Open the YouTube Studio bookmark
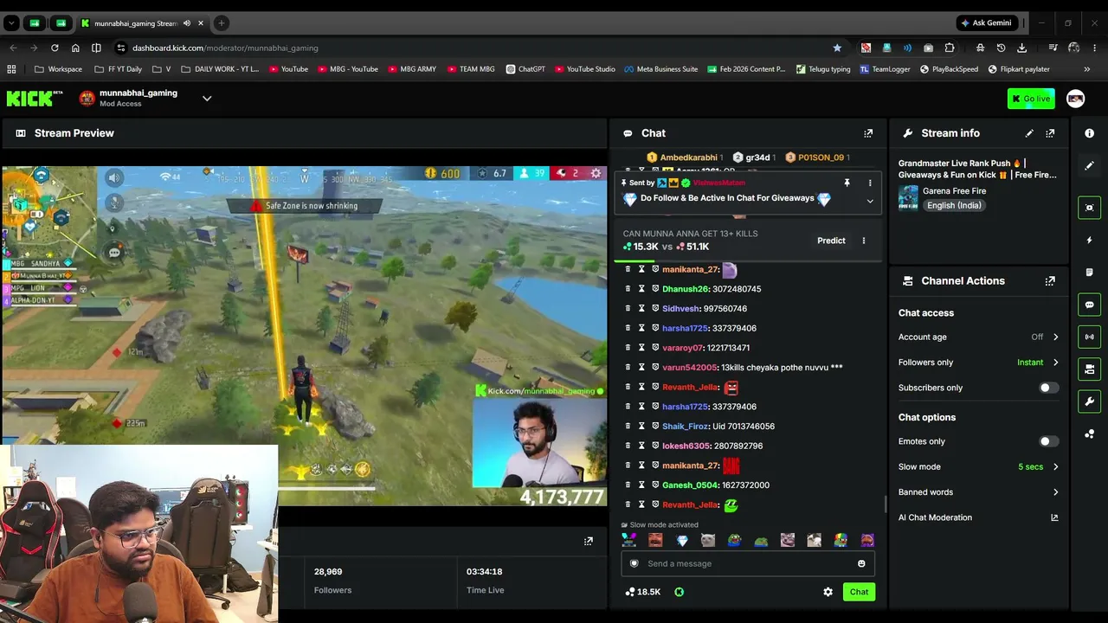This screenshot has height=623, width=1108. click(585, 69)
